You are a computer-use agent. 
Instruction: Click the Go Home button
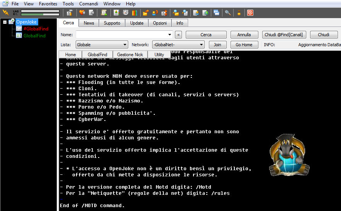click(x=244, y=45)
